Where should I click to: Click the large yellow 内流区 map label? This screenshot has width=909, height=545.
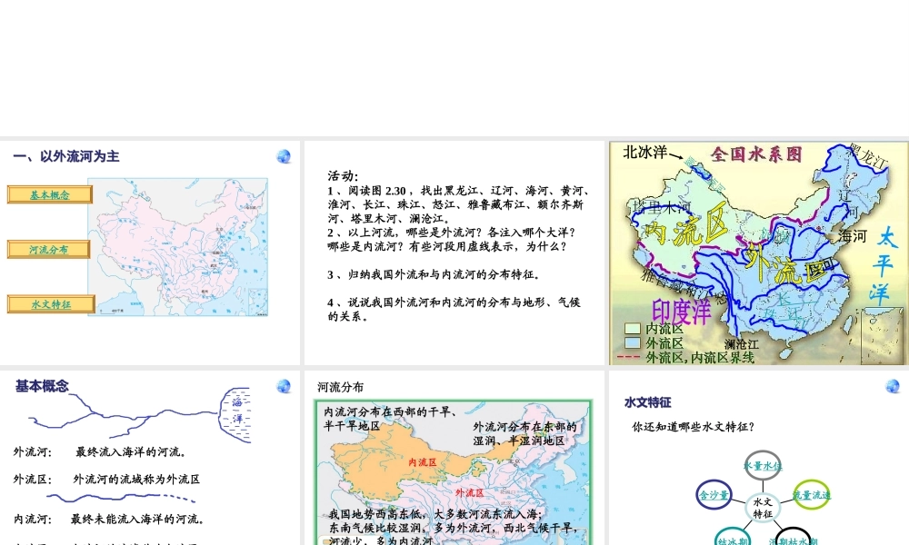click(685, 226)
